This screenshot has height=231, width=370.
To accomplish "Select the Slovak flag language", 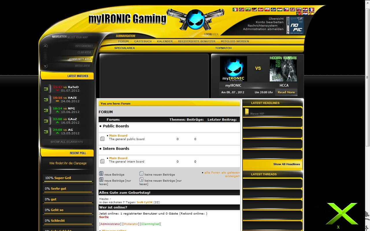I will (299, 10).
